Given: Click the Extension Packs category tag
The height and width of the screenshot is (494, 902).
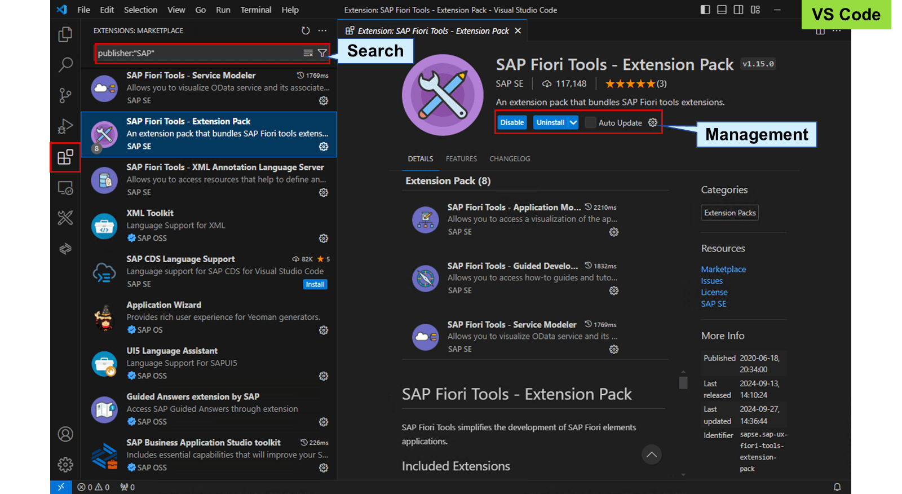Looking at the screenshot, I should click(x=730, y=213).
